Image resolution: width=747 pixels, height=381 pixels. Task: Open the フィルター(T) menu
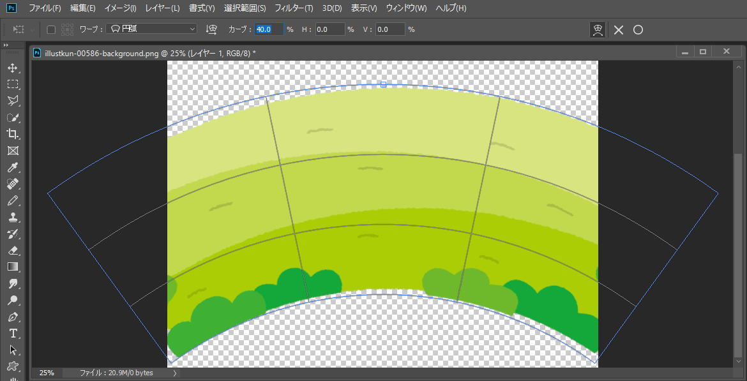point(294,8)
